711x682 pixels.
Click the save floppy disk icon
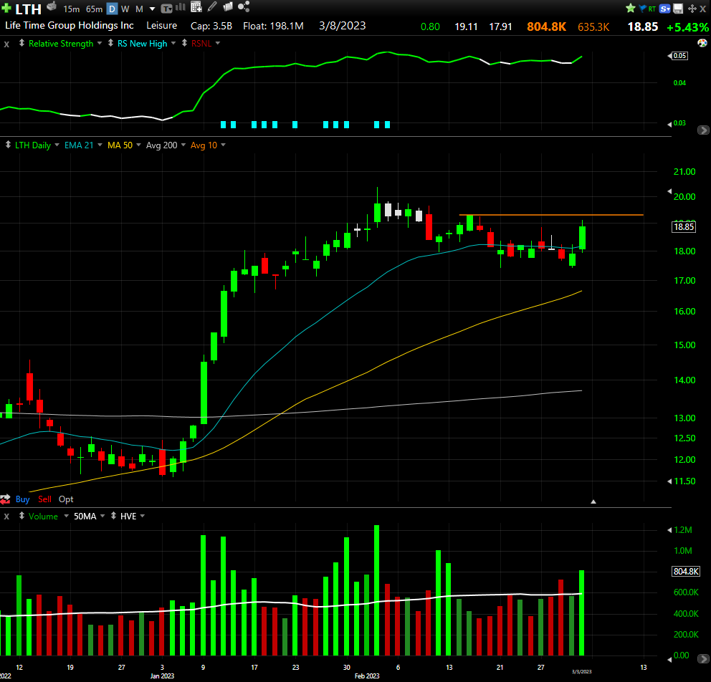pos(678,9)
